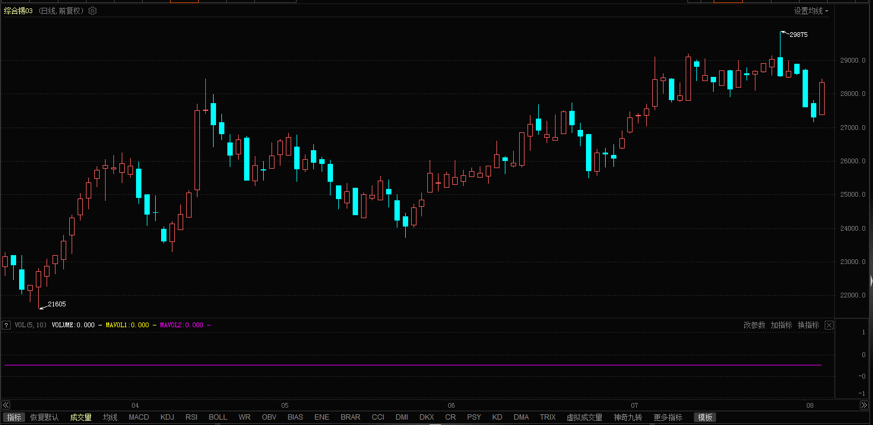Screen dimensions: 873x425
Task: Click the magenta MAVOL2 line in volume panel
Action: (x=412, y=365)
